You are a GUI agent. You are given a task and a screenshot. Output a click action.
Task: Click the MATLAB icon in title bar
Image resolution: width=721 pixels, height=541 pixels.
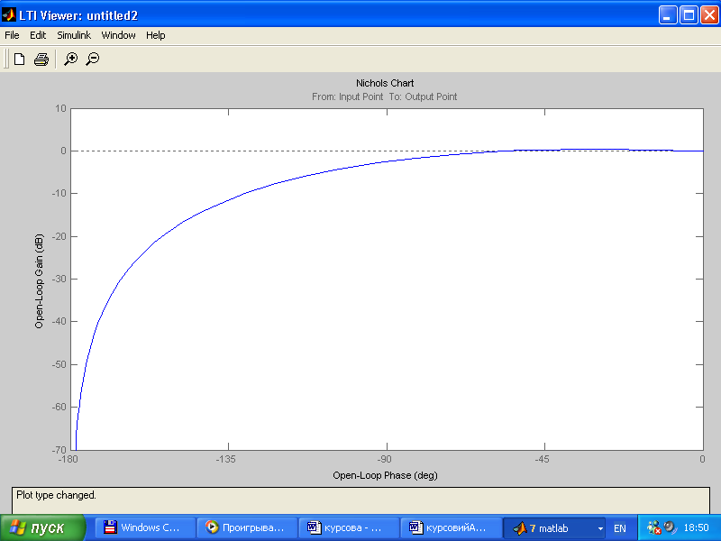(9, 15)
